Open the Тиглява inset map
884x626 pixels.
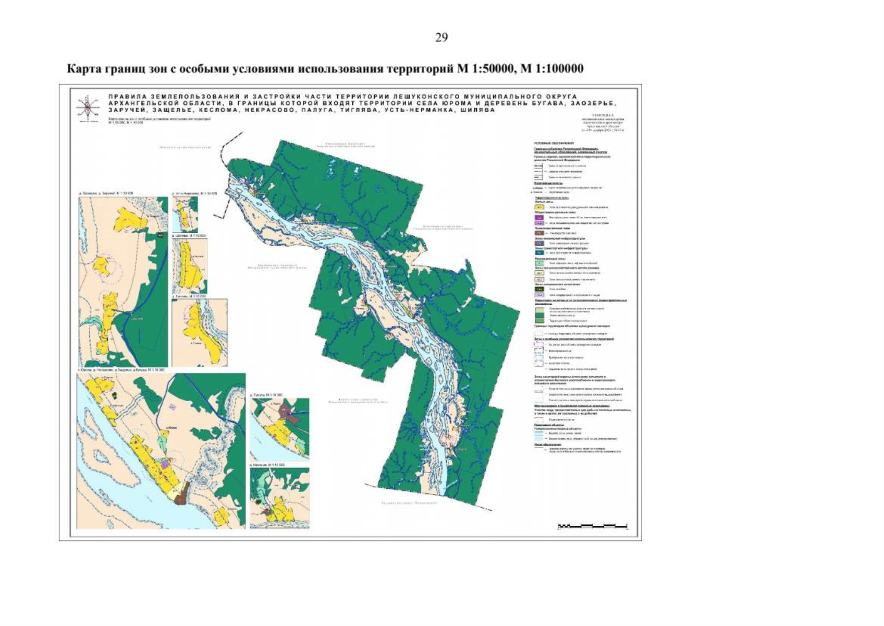200,333
